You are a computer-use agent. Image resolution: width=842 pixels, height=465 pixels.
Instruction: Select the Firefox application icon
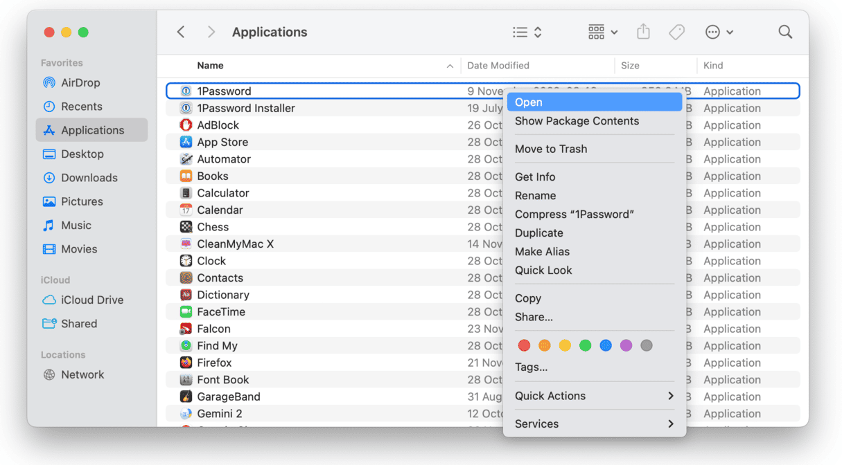pos(186,363)
